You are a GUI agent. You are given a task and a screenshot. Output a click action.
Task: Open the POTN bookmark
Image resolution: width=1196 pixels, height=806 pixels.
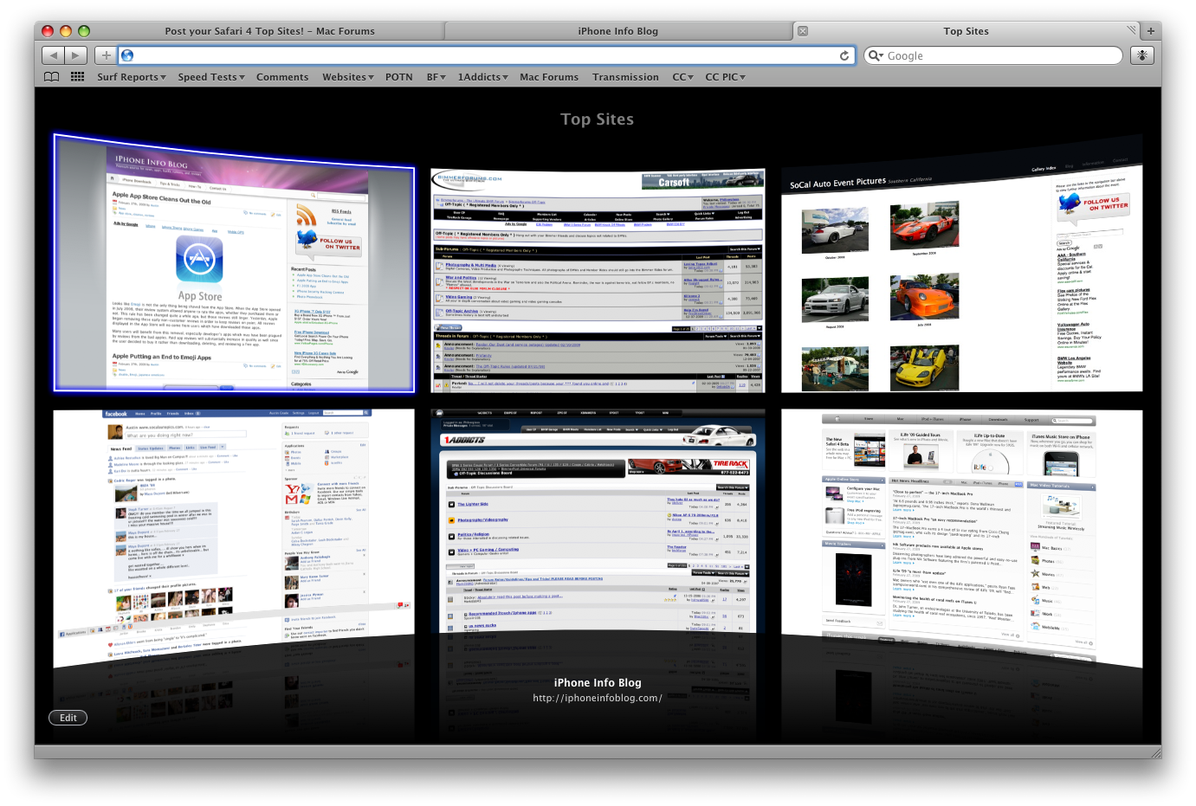coord(399,77)
